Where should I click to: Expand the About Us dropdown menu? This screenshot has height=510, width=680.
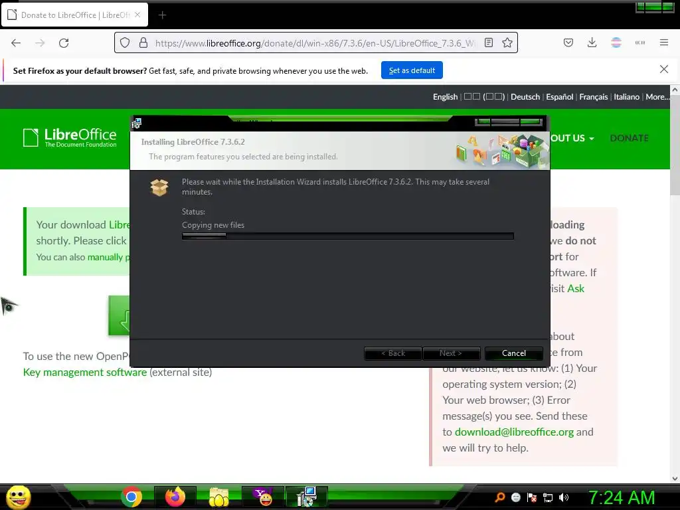(572, 138)
